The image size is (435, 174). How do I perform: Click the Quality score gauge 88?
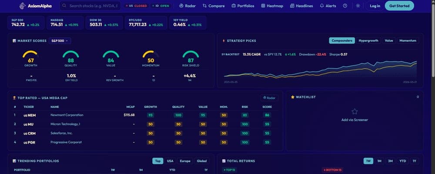[71, 59]
